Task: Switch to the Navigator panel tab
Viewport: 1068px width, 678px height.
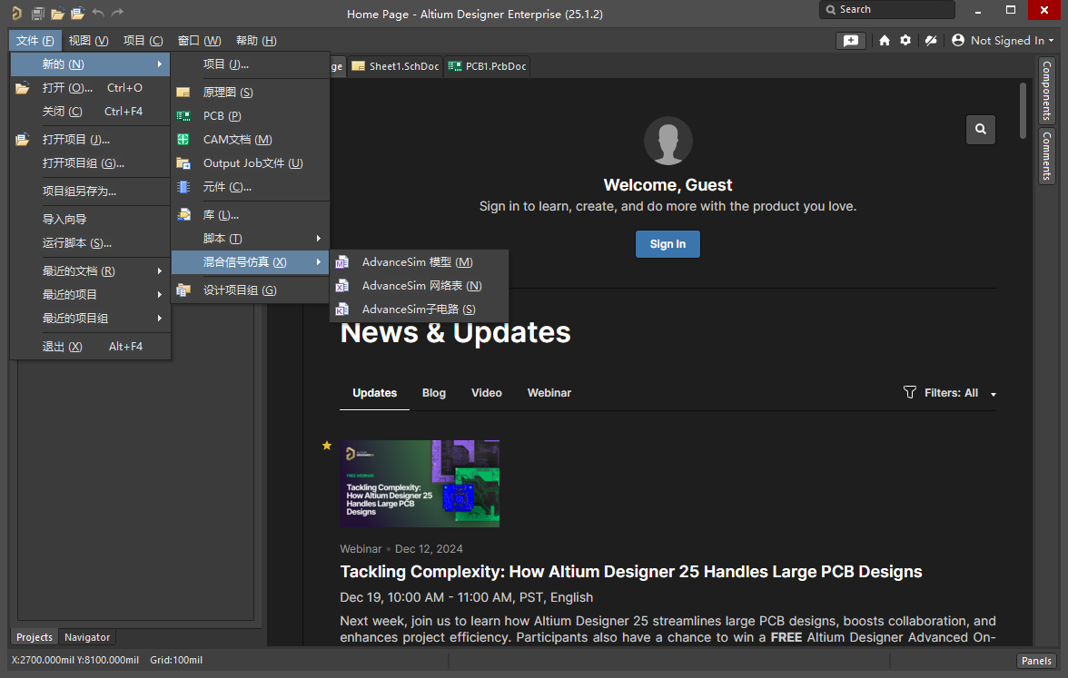Action: pyautogui.click(x=87, y=637)
